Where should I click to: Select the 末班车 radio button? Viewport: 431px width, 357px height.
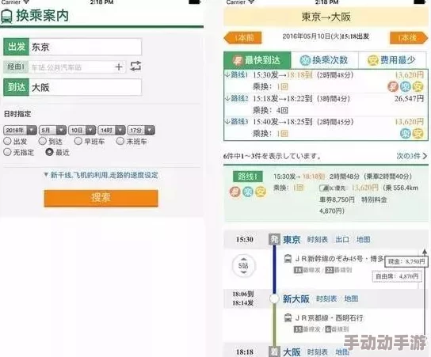click(x=120, y=141)
